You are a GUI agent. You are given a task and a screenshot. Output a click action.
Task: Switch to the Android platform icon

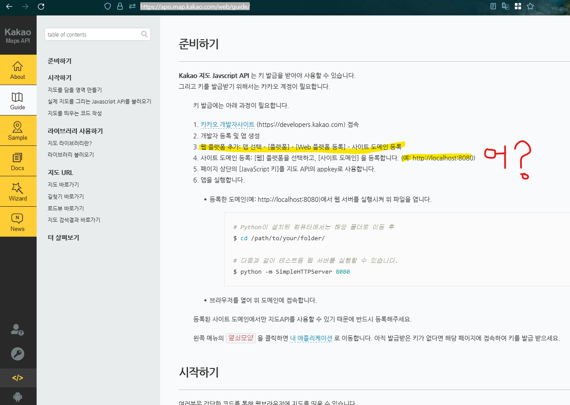point(18,397)
